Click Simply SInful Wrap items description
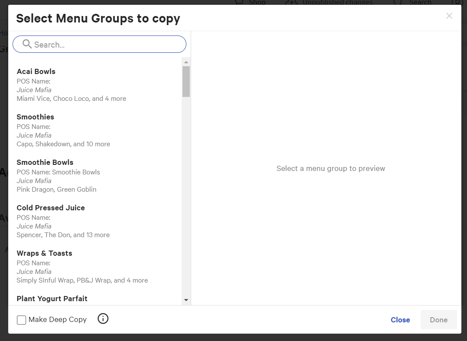Image resolution: width=467 pixels, height=341 pixels. [82, 280]
